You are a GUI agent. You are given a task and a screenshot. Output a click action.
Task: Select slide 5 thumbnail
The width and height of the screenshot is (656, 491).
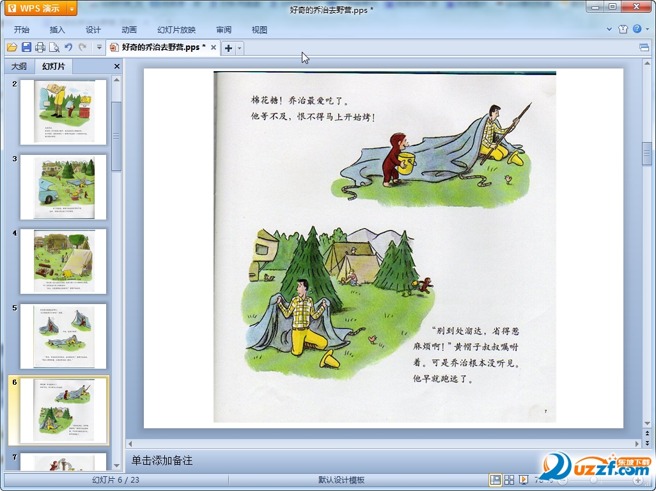tap(63, 337)
